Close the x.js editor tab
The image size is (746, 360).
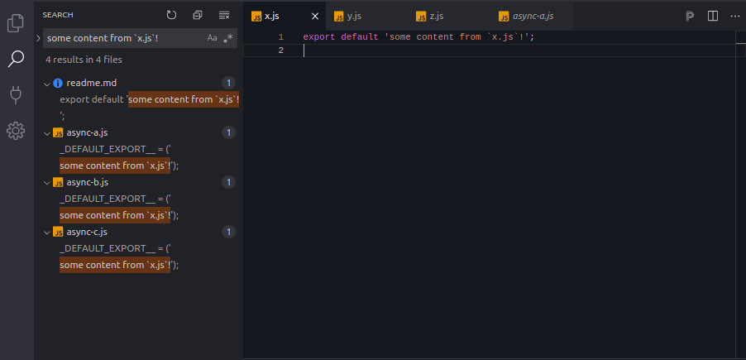pyautogui.click(x=314, y=16)
